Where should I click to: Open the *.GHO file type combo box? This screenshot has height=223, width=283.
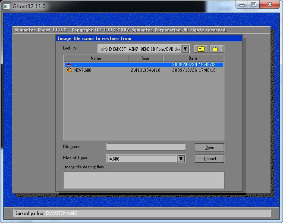(x=146, y=159)
